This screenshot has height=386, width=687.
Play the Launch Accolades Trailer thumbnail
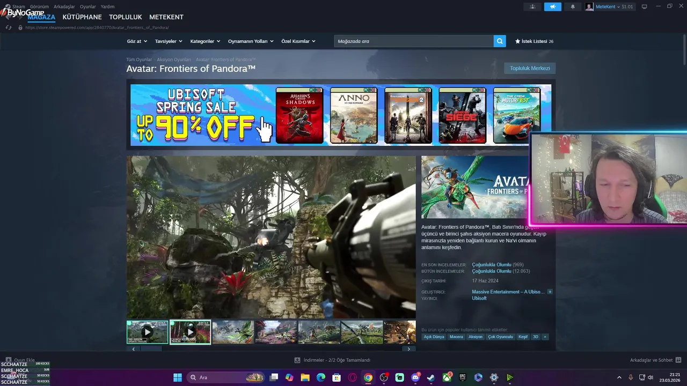click(x=190, y=332)
